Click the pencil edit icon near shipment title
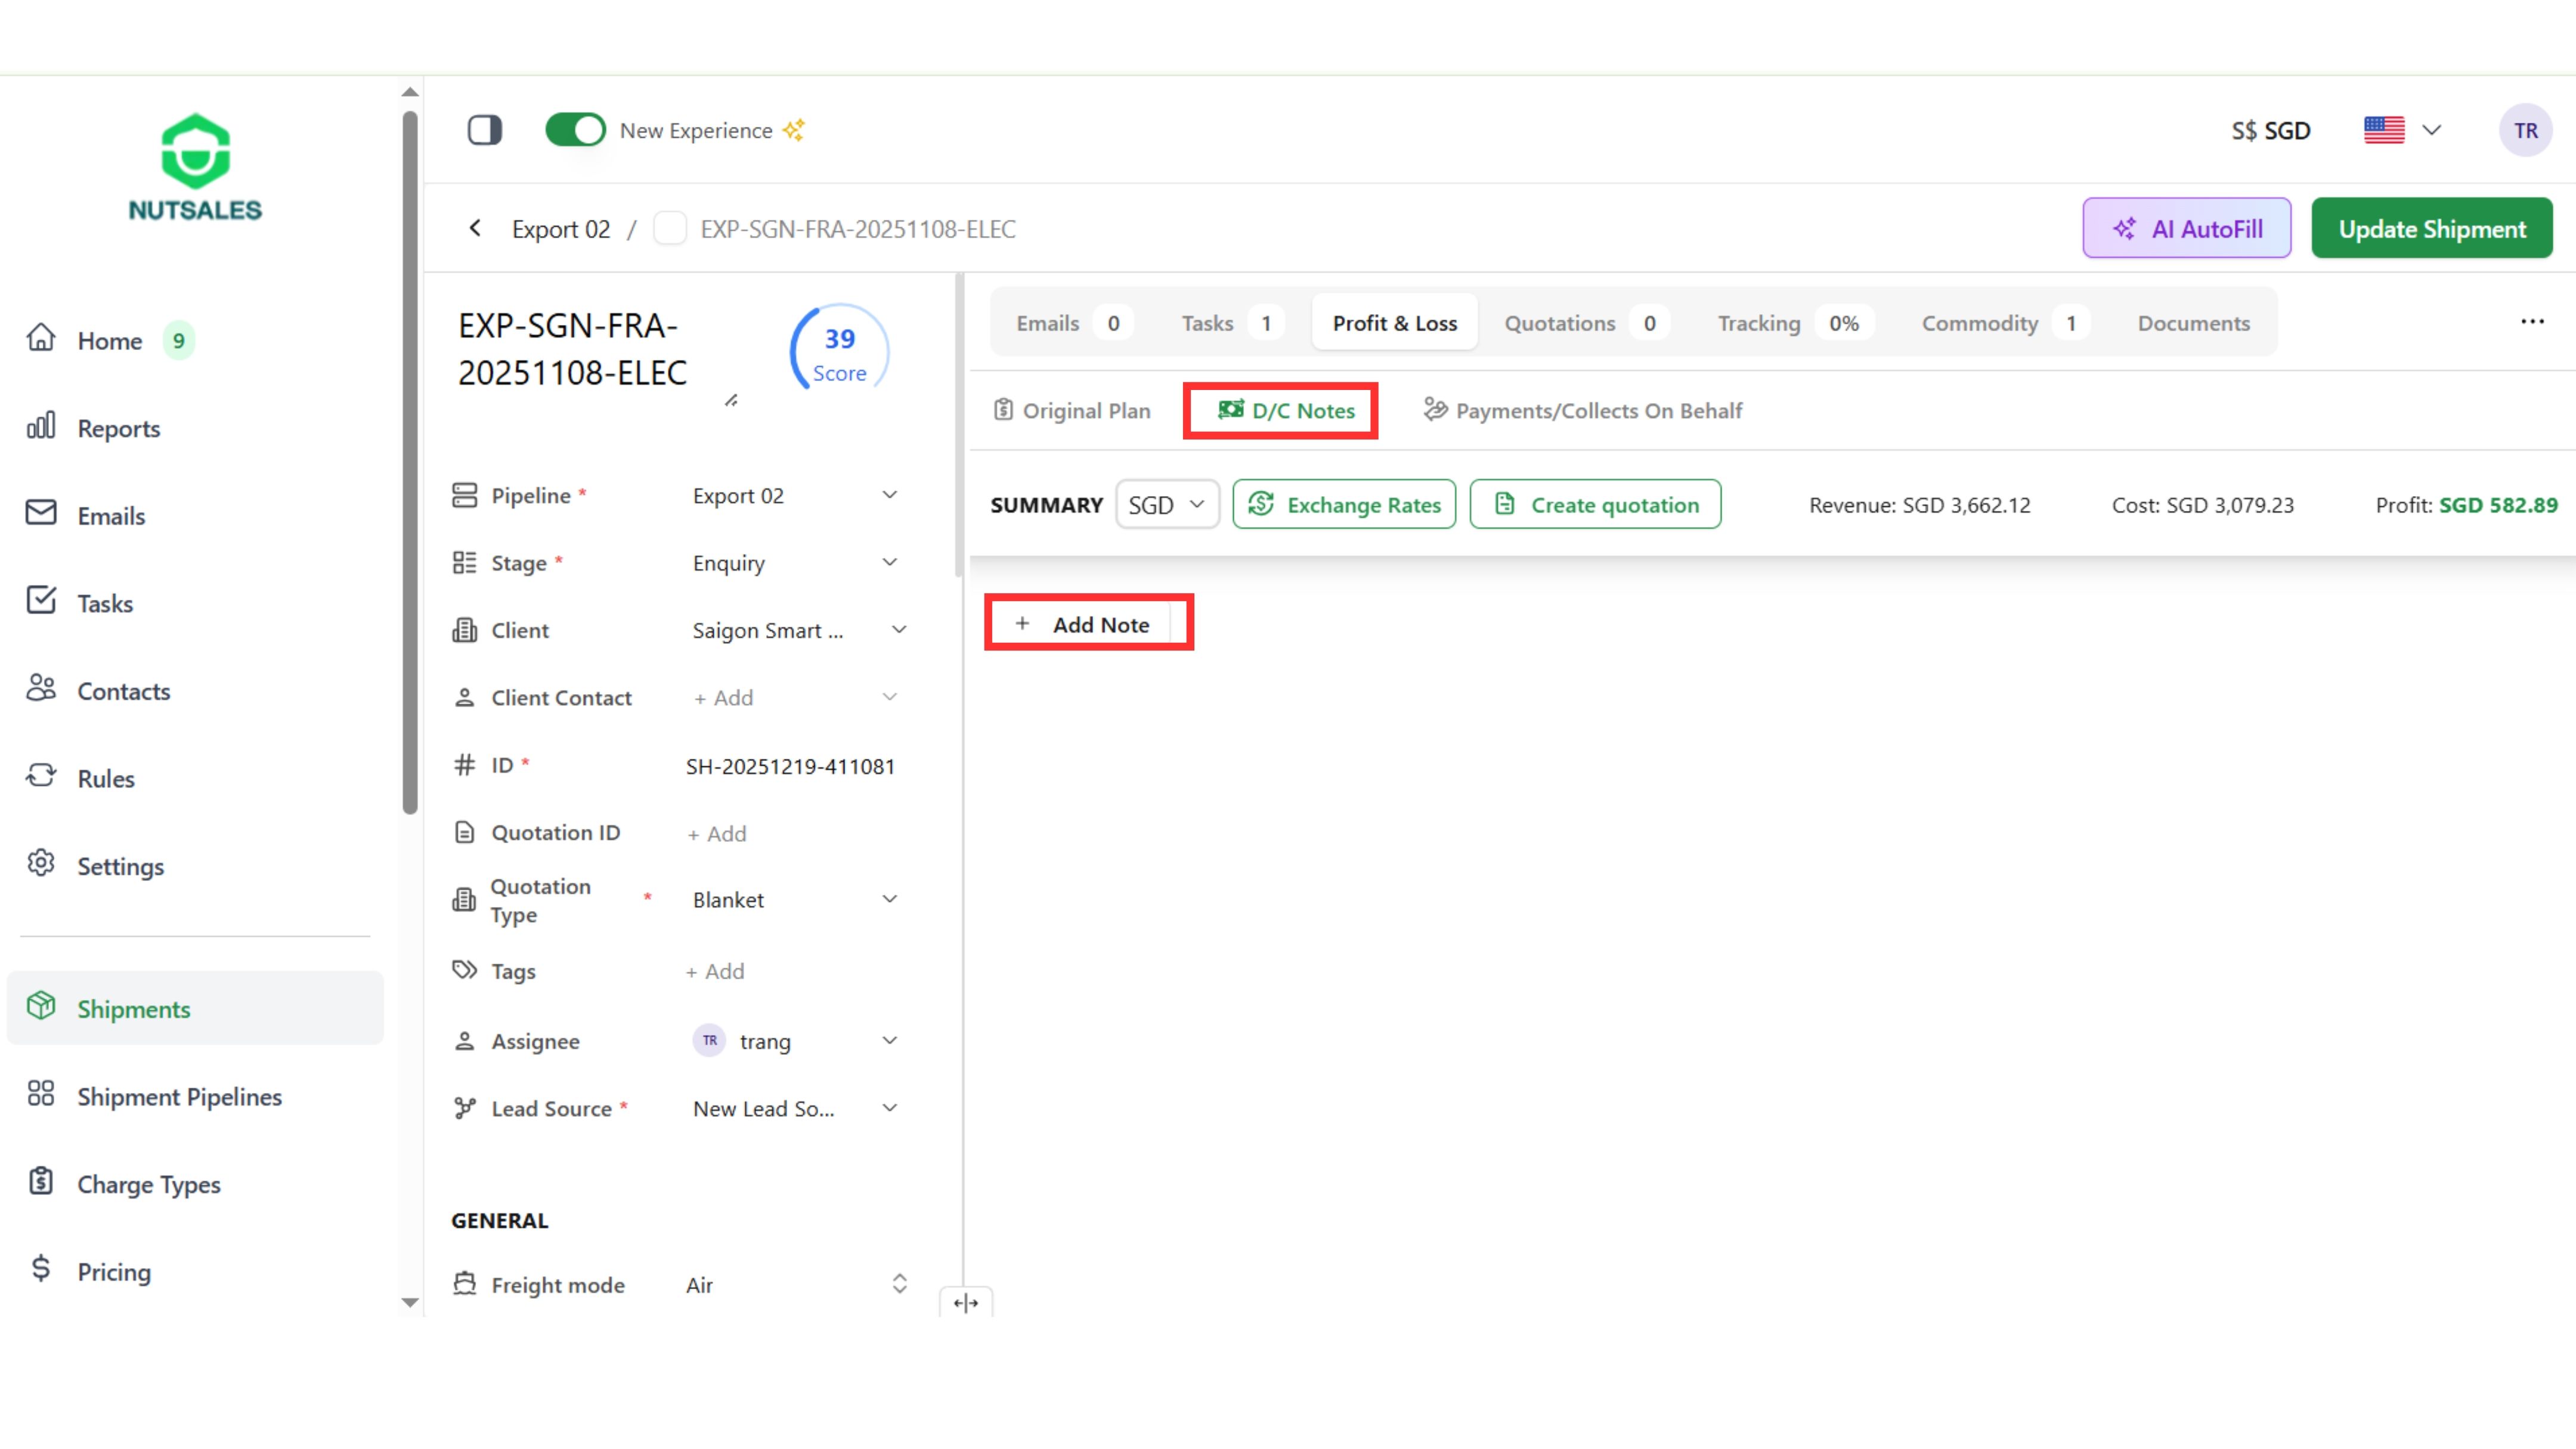 731,400
